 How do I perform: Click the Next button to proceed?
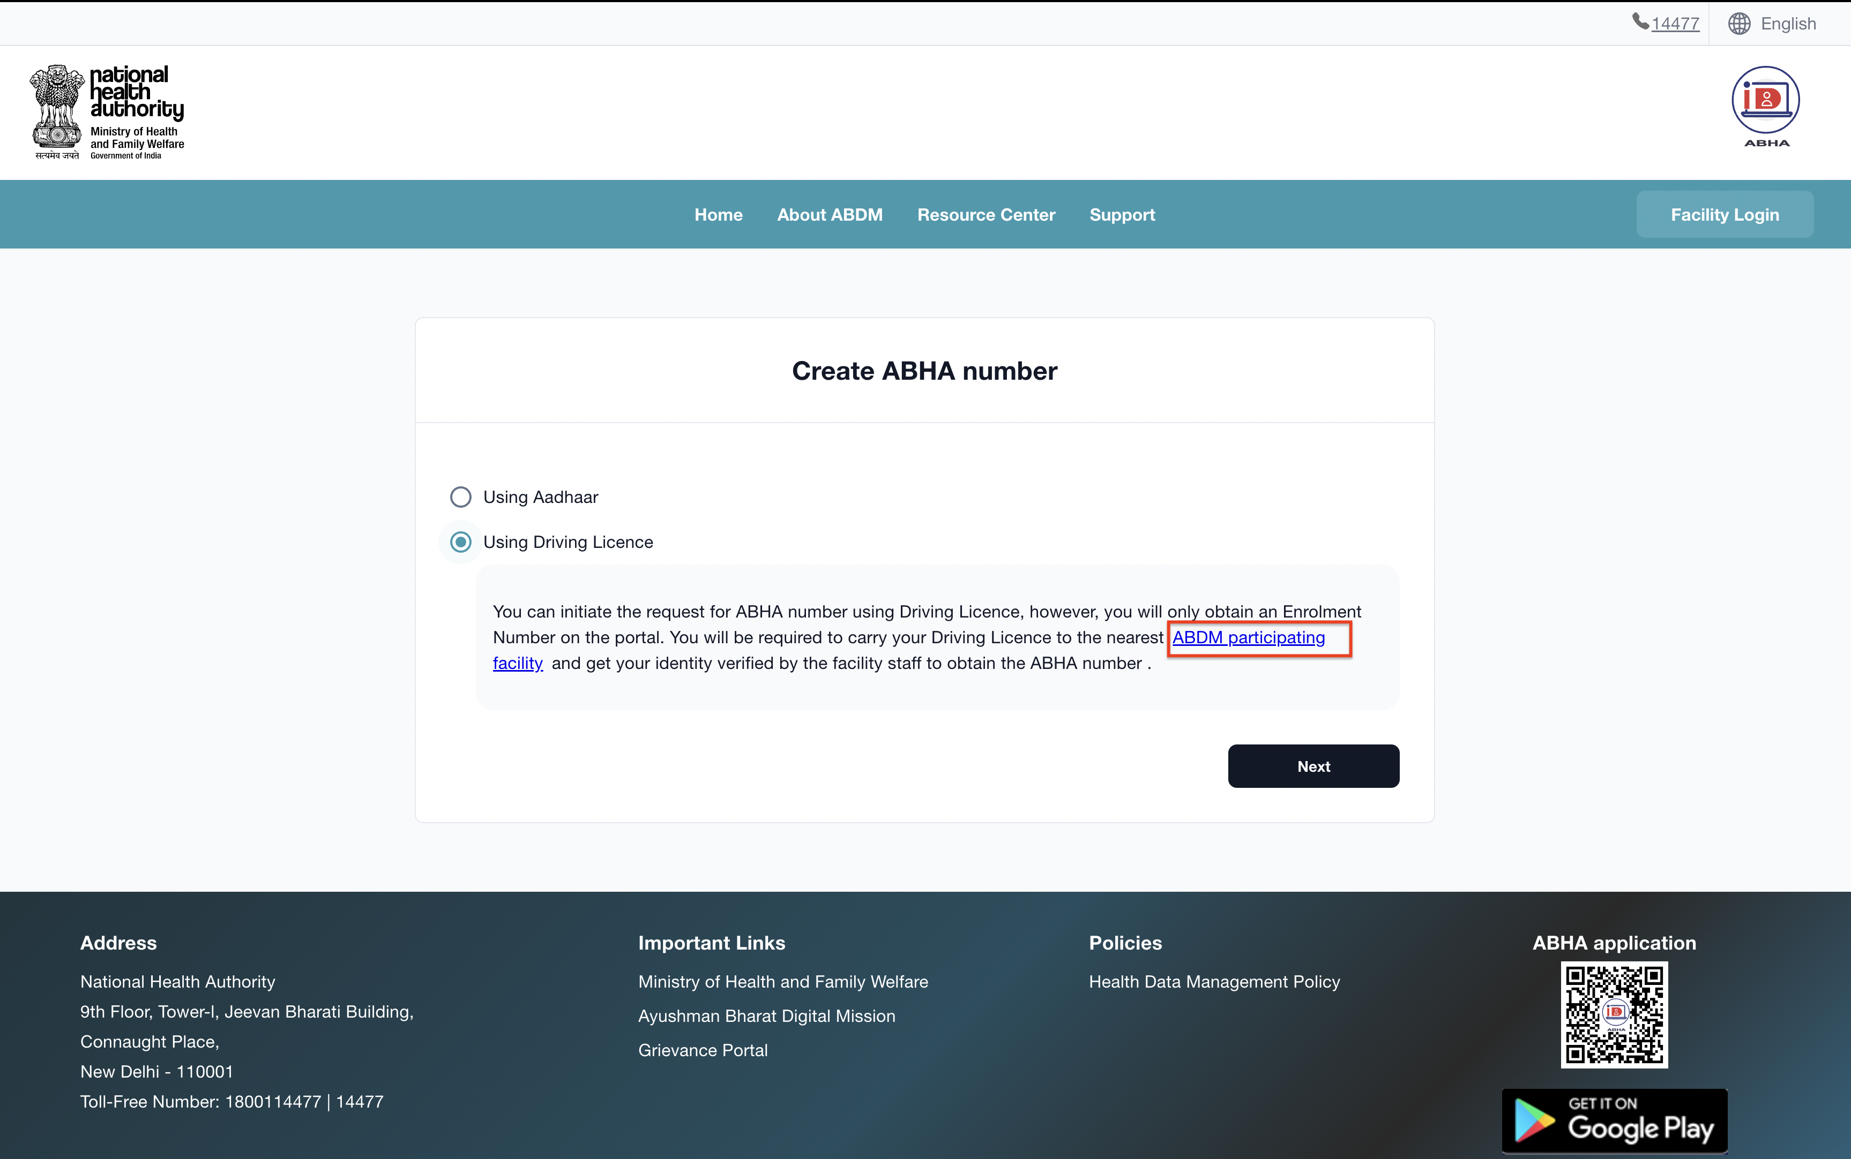(x=1313, y=765)
